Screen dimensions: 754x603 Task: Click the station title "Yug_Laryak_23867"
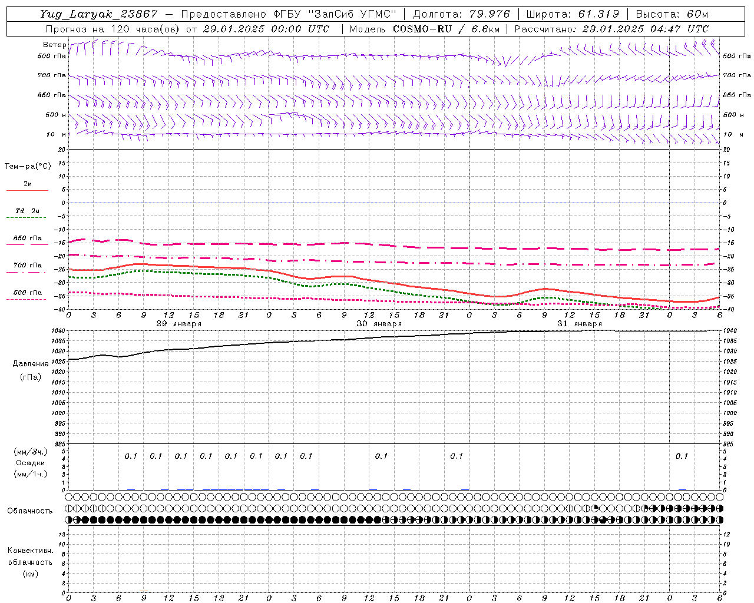click(99, 14)
